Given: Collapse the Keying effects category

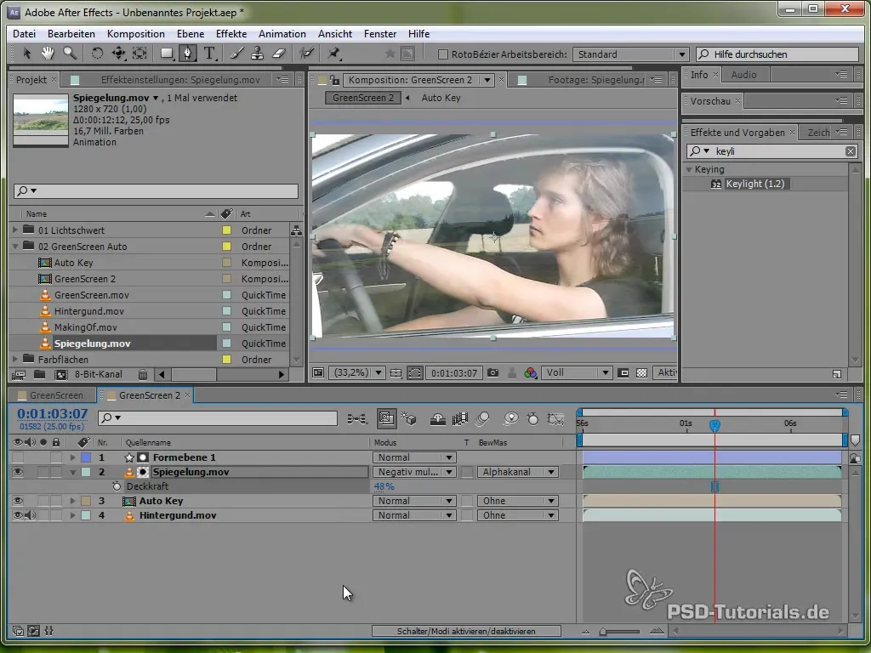Looking at the screenshot, I should pyautogui.click(x=689, y=169).
